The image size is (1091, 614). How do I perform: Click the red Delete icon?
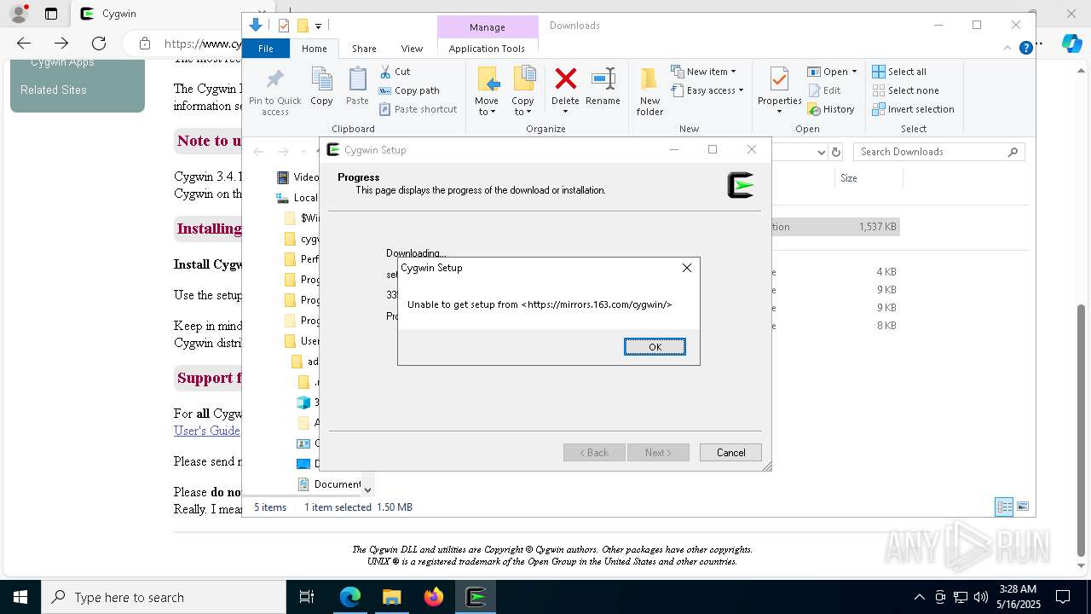pyautogui.click(x=565, y=81)
